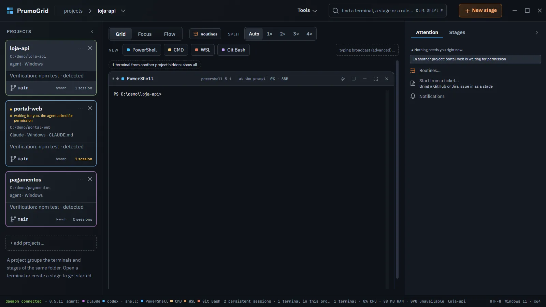Screen dimensions: 546x307
Task: Collapse the right Attention panel chevron
Action: coord(537,33)
